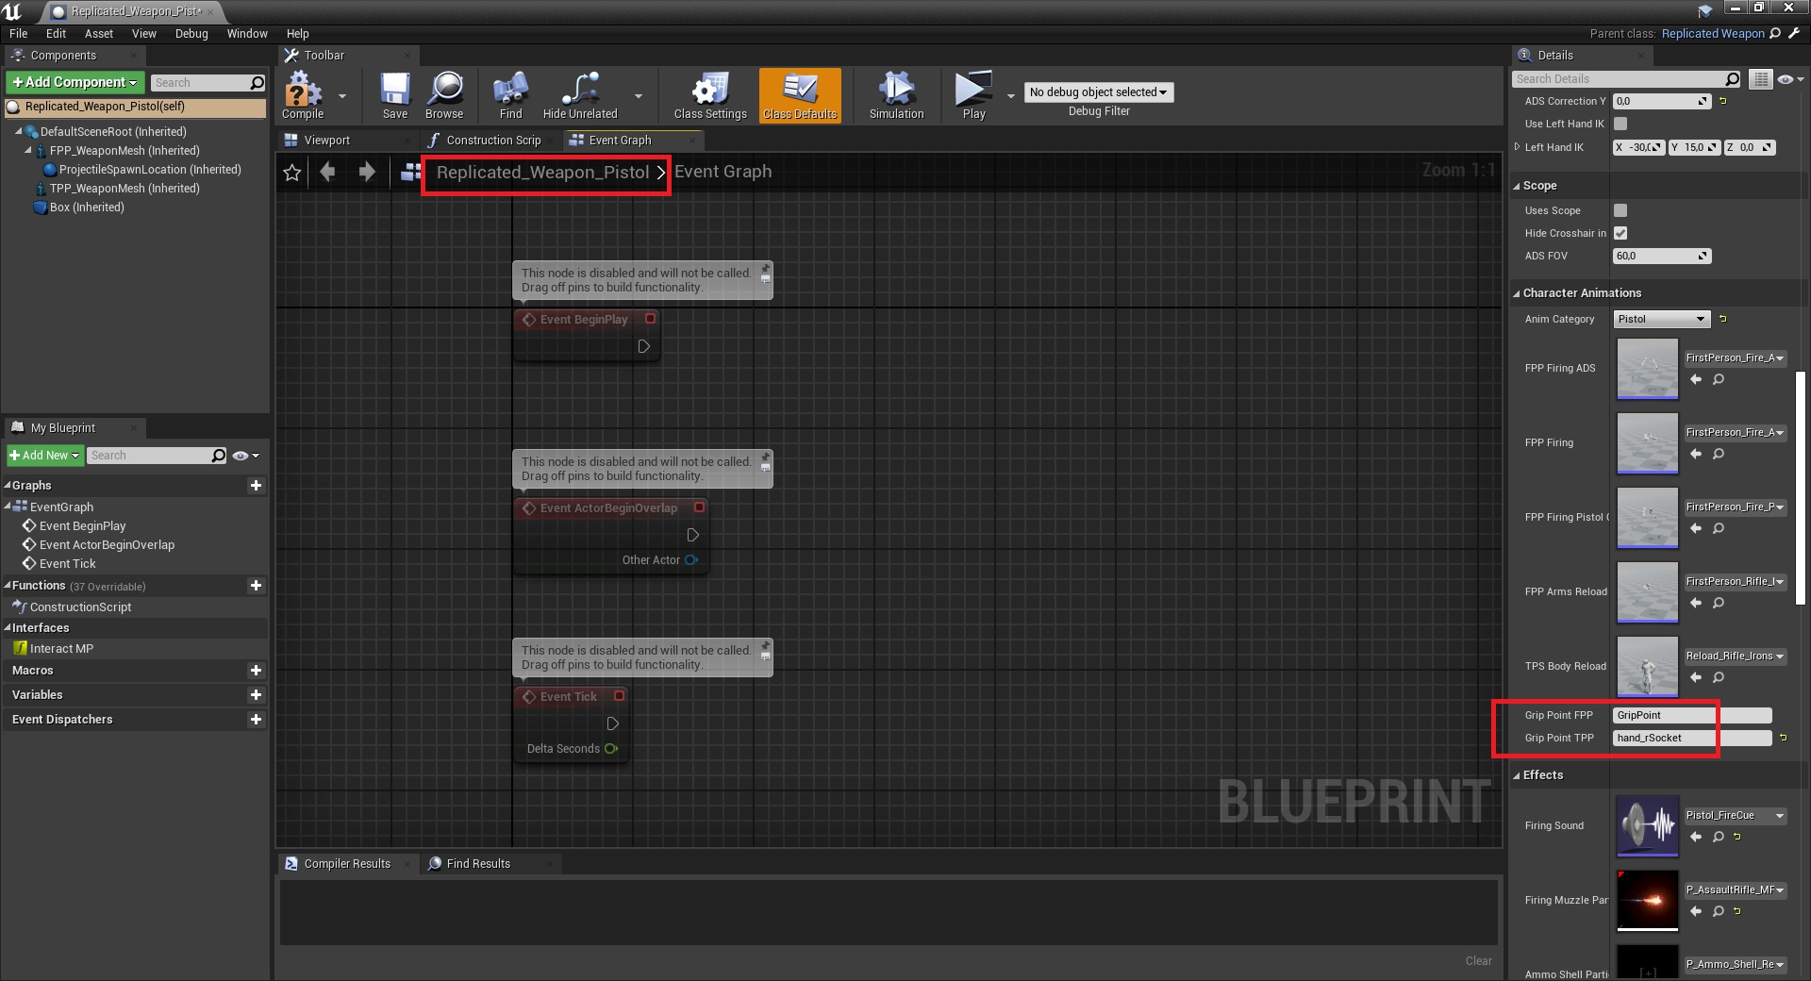The image size is (1811, 981).
Task: Enable the Use Left Hand IK checkbox
Action: pos(1620,124)
